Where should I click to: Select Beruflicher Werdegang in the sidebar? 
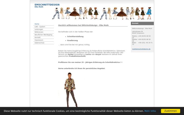pos(43,35)
